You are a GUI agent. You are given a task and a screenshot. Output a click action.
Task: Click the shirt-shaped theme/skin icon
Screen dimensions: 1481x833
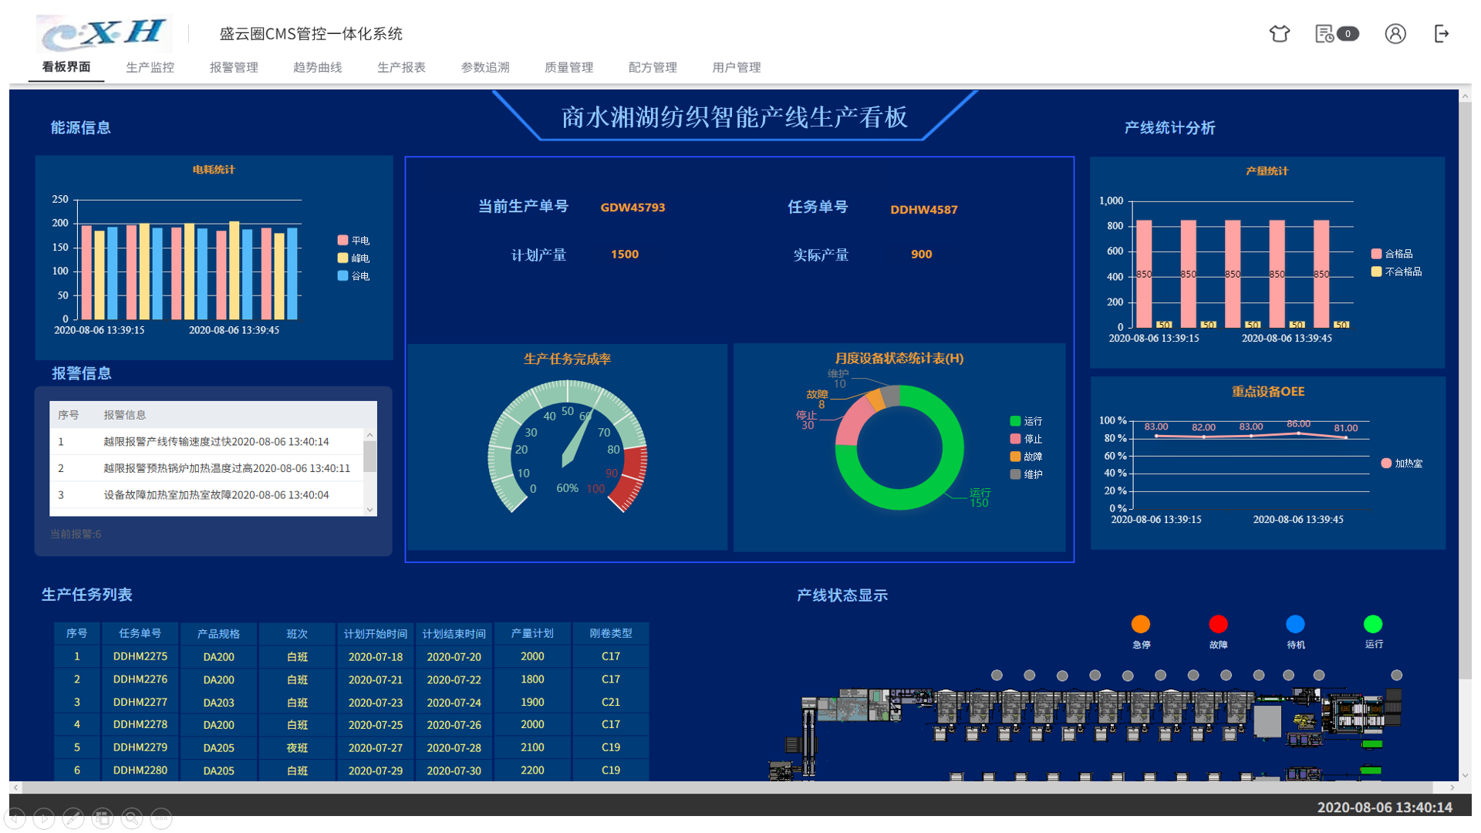1279,33
